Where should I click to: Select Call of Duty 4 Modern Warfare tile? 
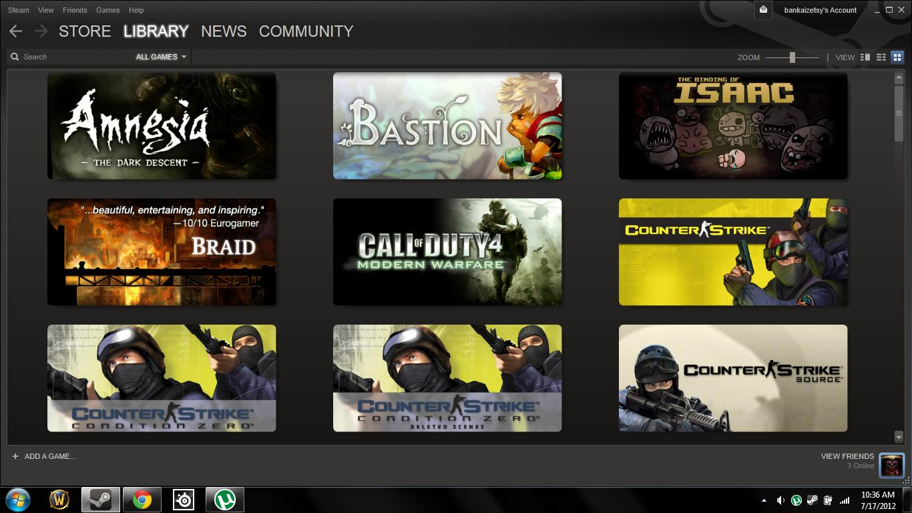pos(447,252)
